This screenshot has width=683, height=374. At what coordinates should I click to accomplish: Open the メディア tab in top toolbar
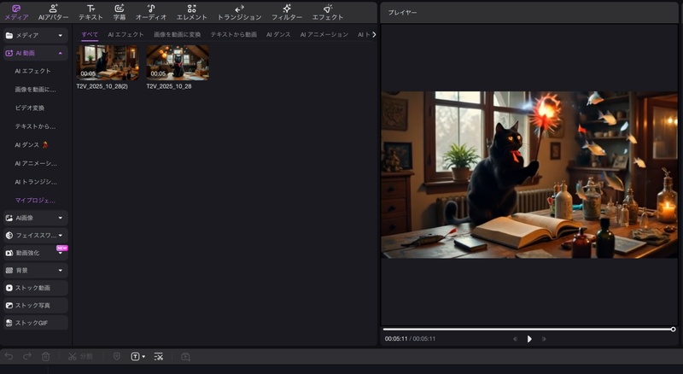[16, 12]
